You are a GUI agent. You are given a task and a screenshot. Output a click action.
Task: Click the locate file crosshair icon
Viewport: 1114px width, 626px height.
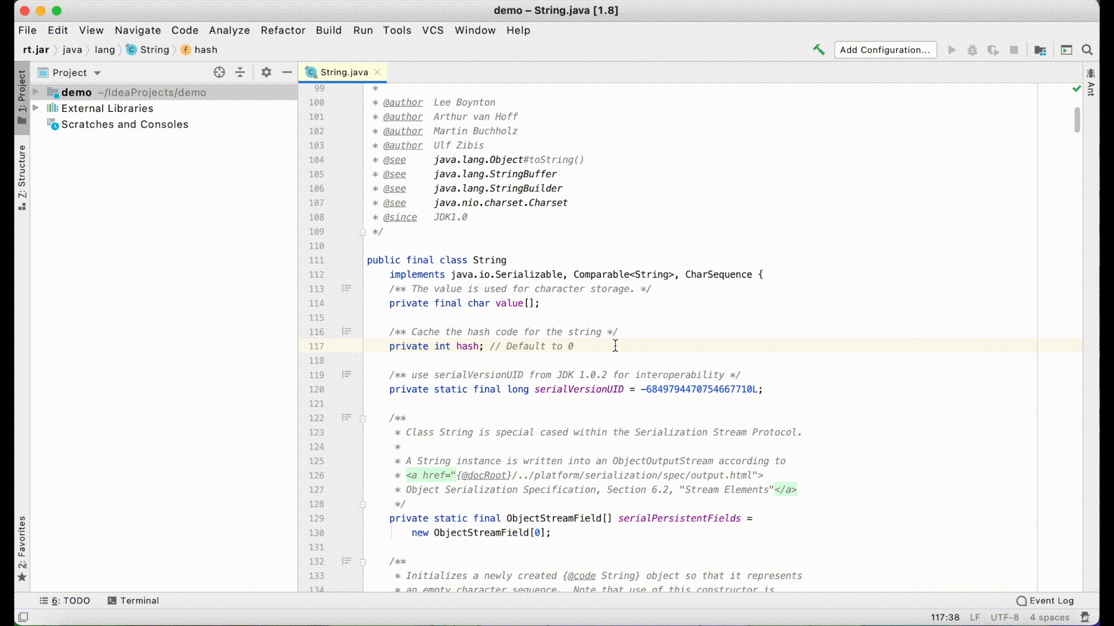219,72
